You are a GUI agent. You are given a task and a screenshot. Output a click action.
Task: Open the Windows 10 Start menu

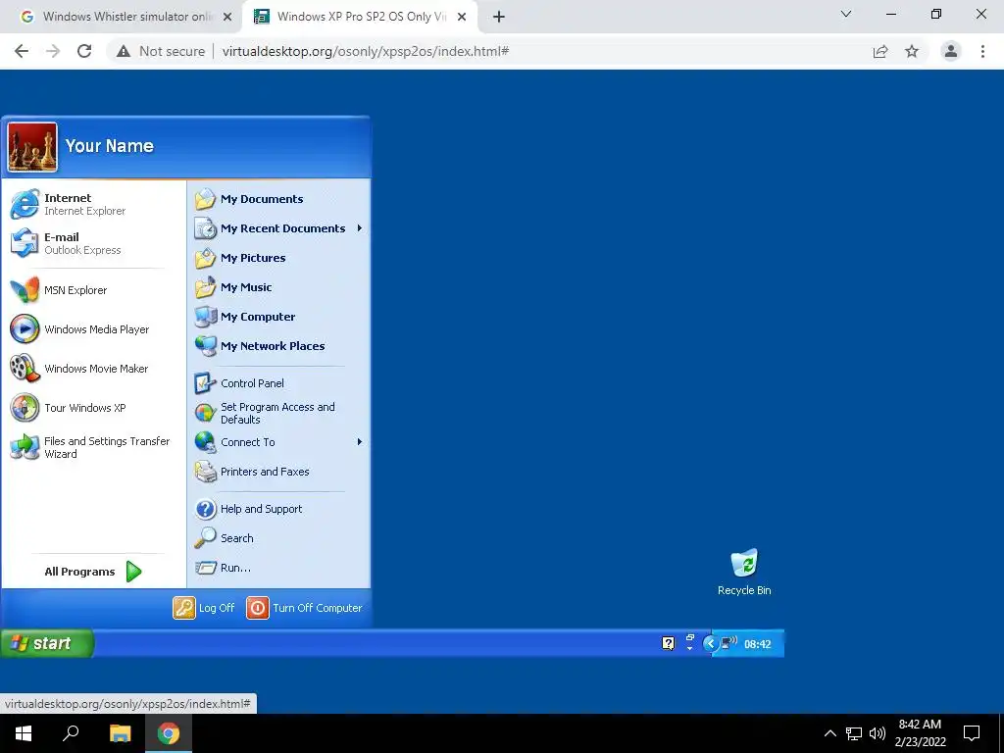[24, 733]
